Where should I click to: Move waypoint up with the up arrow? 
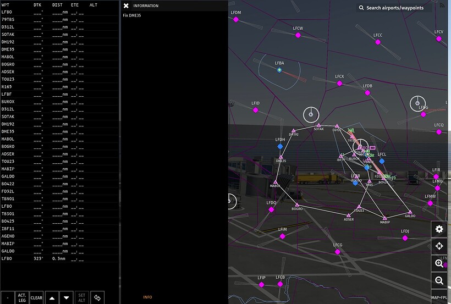tap(52, 297)
